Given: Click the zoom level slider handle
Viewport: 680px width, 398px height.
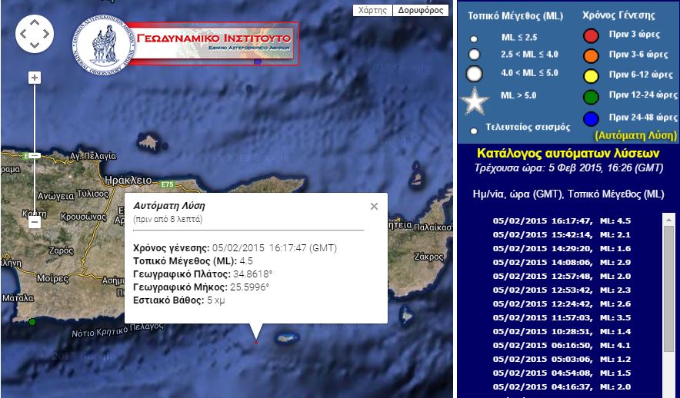Looking at the screenshot, I should point(34,156).
